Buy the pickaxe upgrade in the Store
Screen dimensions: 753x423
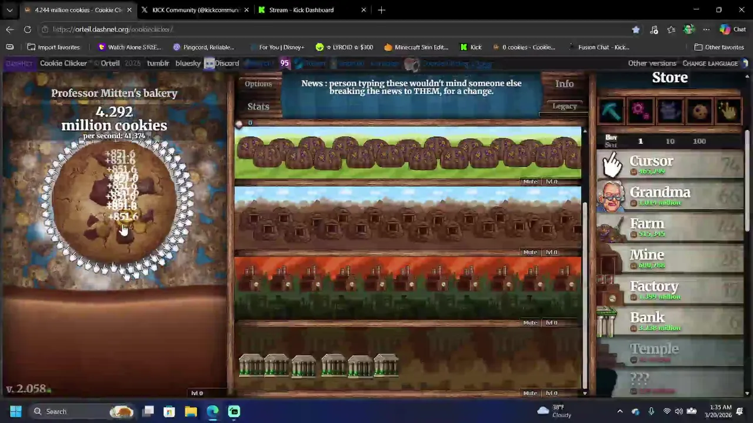611,111
